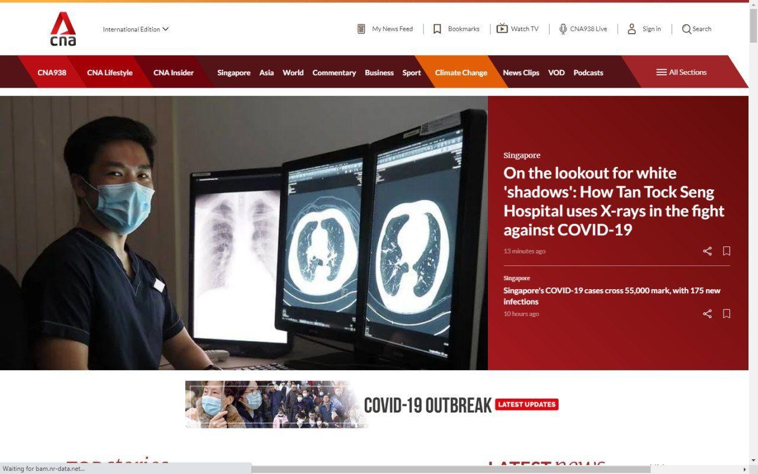Image resolution: width=758 pixels, height=474 pixels.
Task: Open My News Feed icon
Action: coord(361,29)
